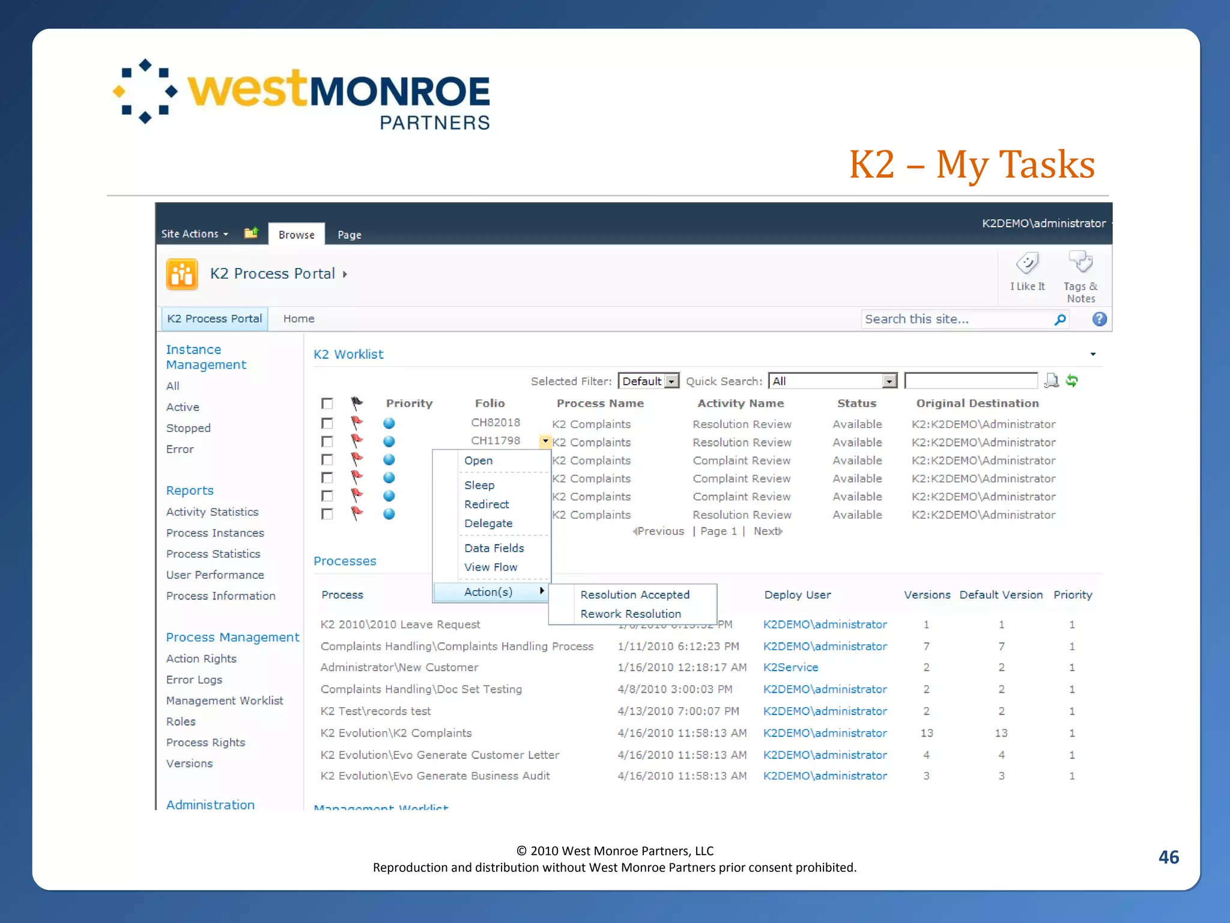Check the third worklist row checkbox

tap(327, 460)
